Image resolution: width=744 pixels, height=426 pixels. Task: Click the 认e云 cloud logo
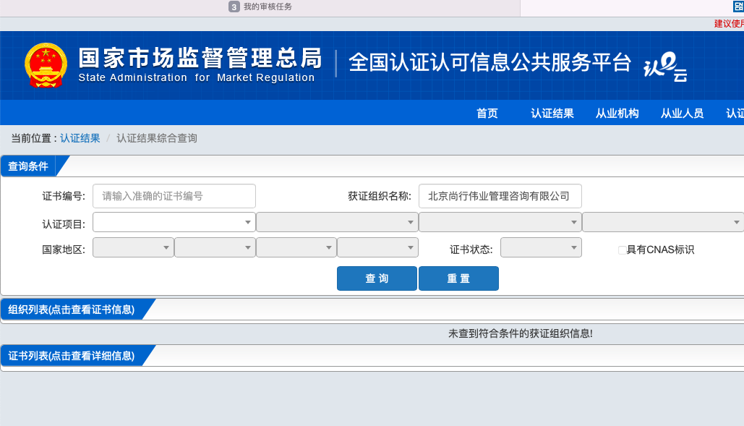click(x=665, y=67)
